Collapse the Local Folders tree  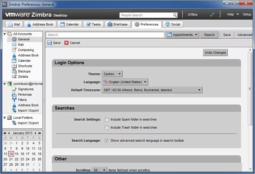(5, 118)
